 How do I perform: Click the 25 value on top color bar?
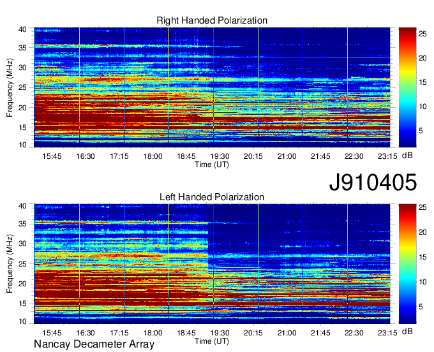click(423, 34)
